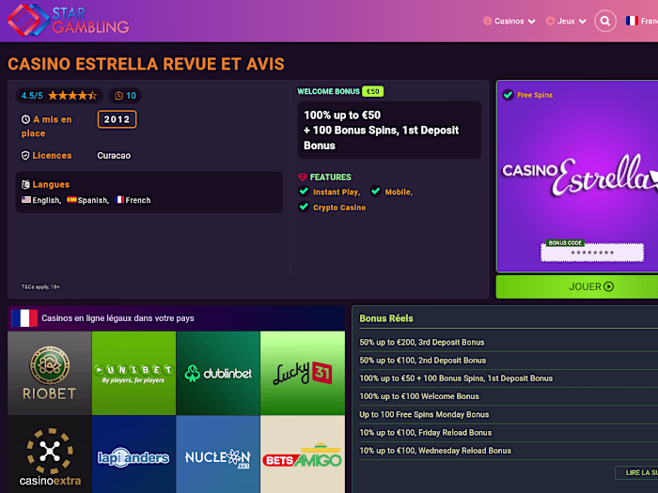Click the clock icon beside A mis en place
This screenshot has width=658, height=493.
click(25, 119)
